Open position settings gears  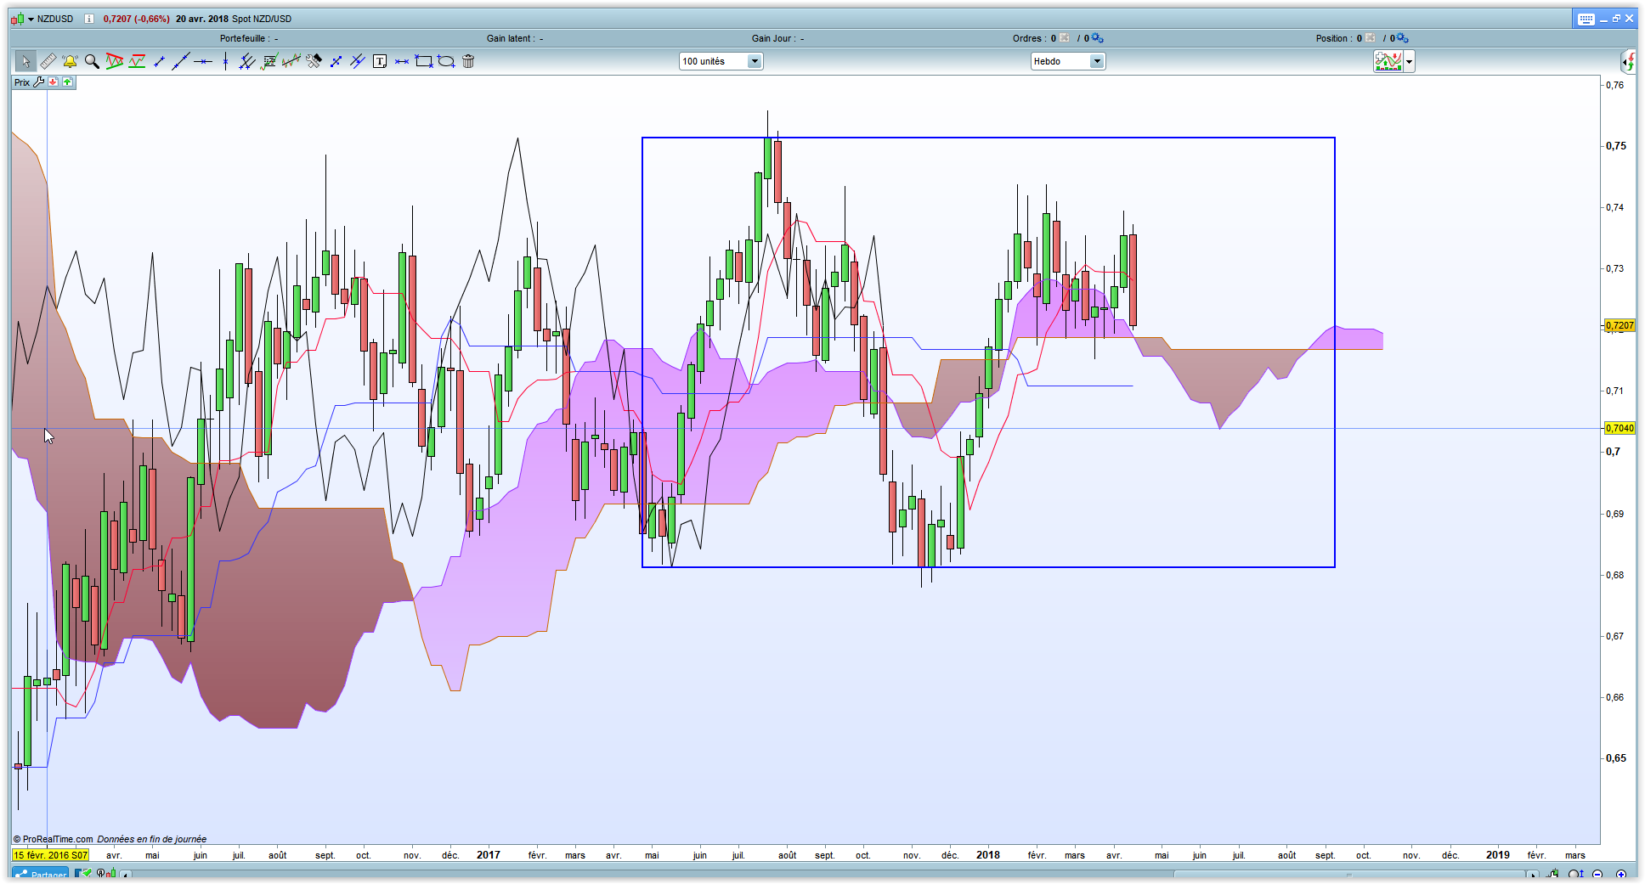(x=1403, y=38)
